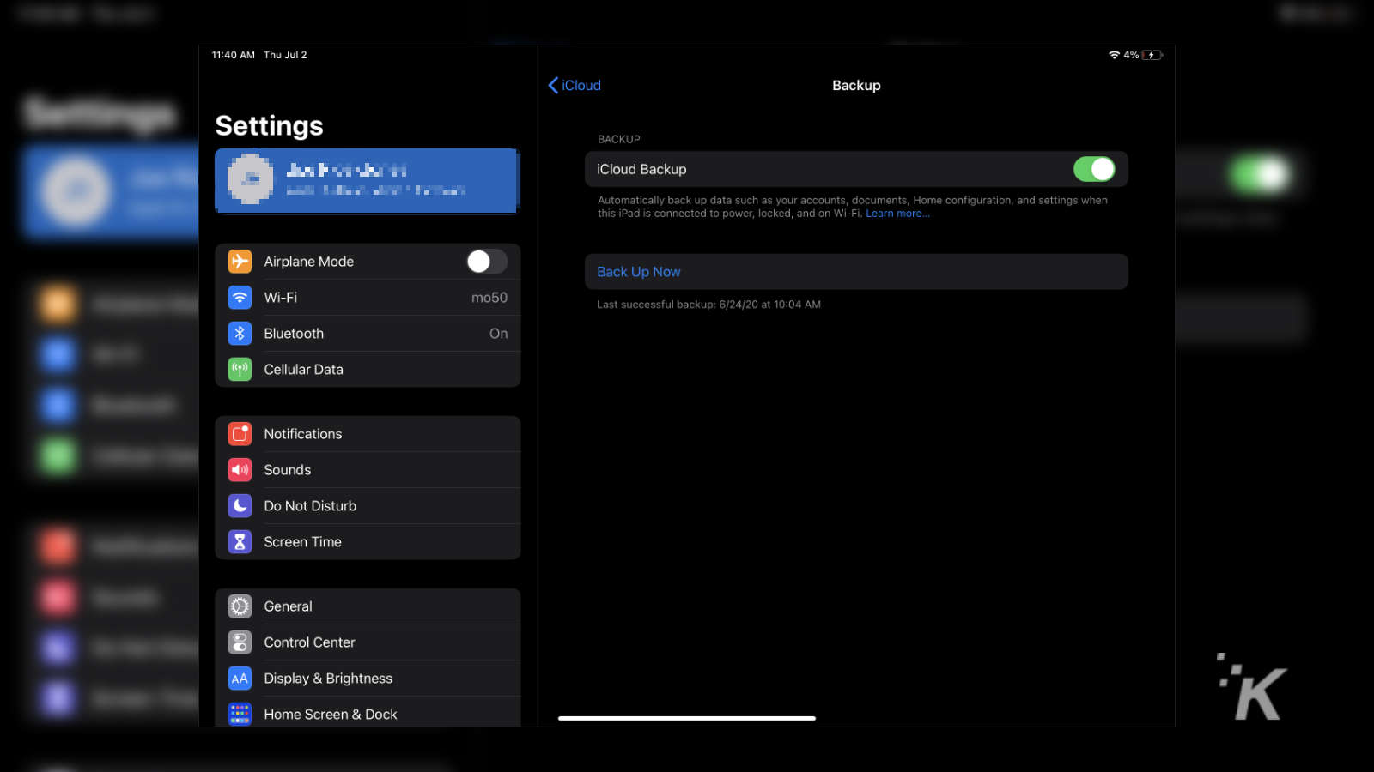Image resolution: width=1374 pixels, height=772 pixels.
Task: Tap the Sounds speaker icon
Action: (x=240, y=470)
